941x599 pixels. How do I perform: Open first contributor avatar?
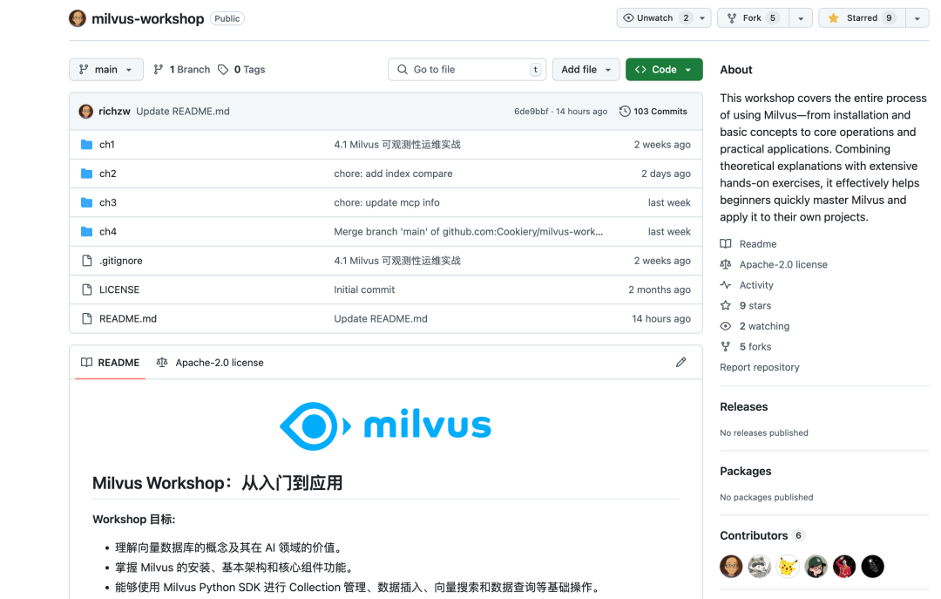click(x=731, y=566)
